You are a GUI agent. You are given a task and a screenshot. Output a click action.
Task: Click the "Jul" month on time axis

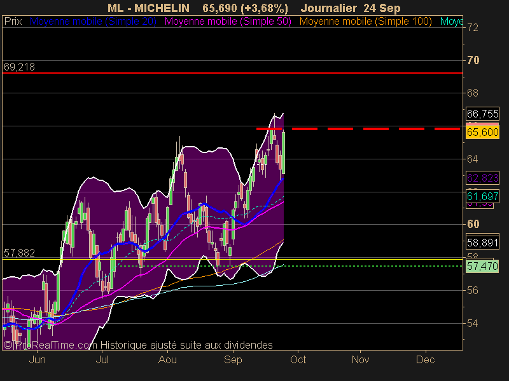point(102,360)
